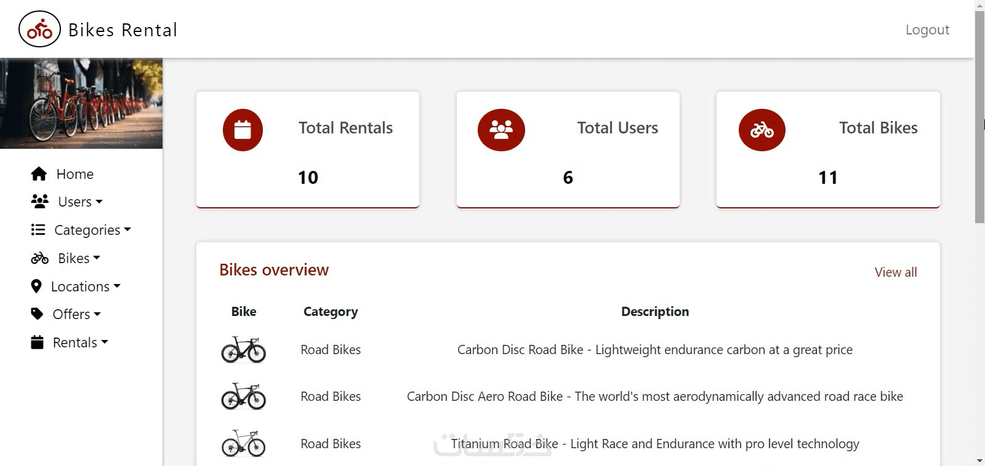The image size is (985, 466).
Task: Go to the Home page
Action: coord(74,174)
